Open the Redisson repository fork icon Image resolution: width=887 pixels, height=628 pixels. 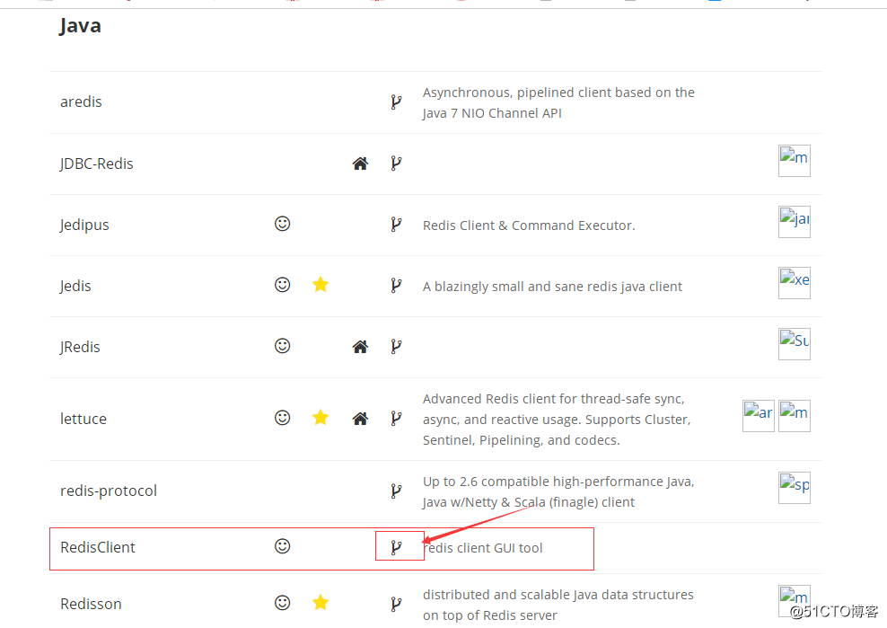coord(396,605)
